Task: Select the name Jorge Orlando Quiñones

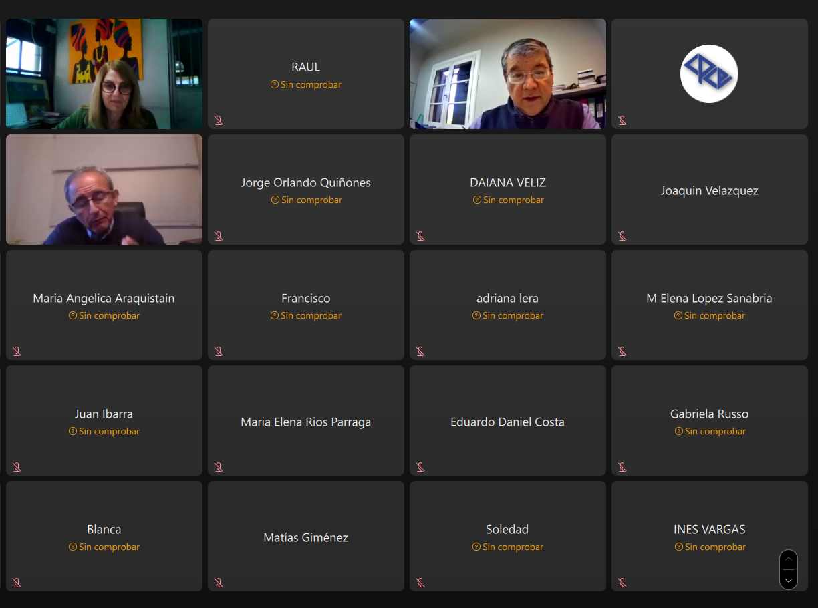Action: coord(306,183)
